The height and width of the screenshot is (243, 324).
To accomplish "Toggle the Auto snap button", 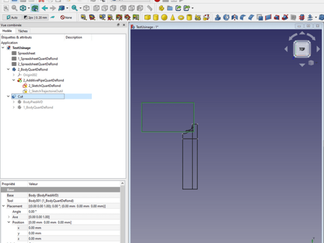I will pyautogui.click(x=12, y=17).
